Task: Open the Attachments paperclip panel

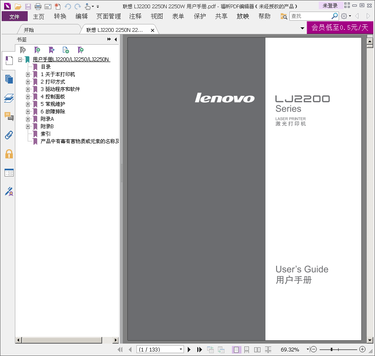Action: click(9, 135)
